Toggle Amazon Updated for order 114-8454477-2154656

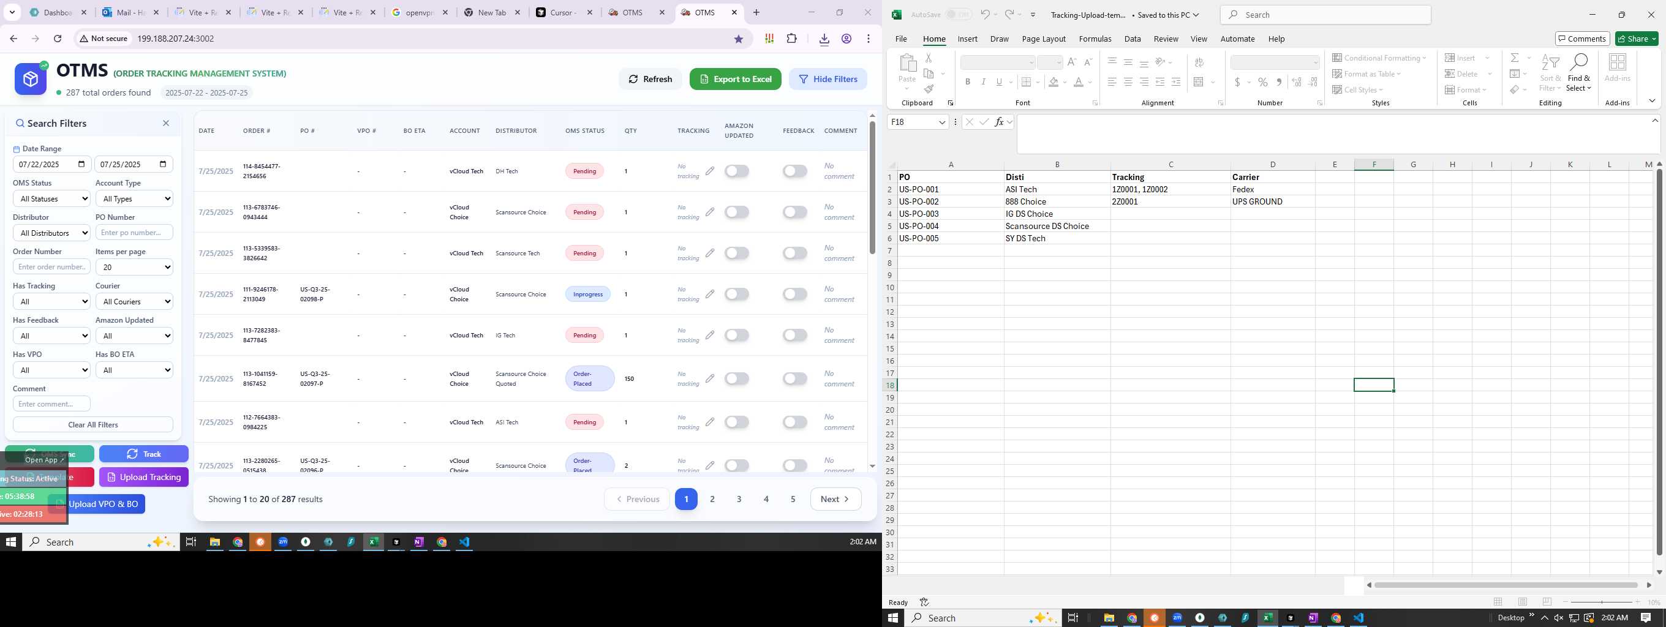point(737,171)
